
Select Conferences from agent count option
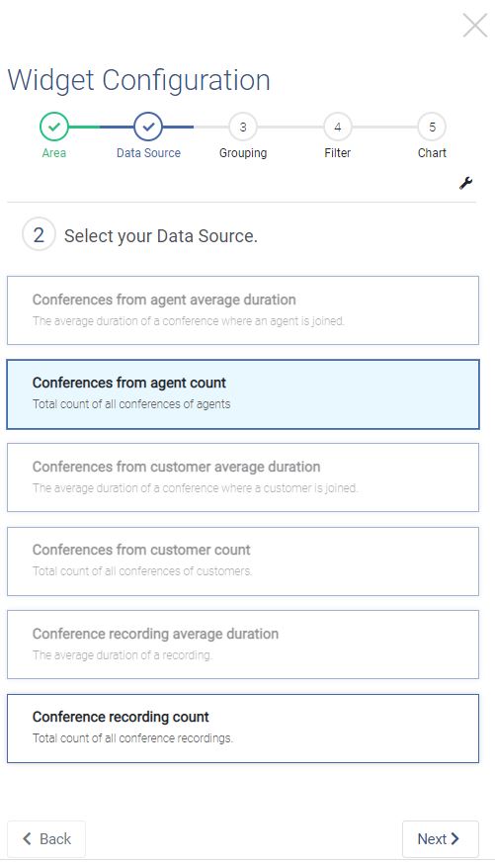243,394
